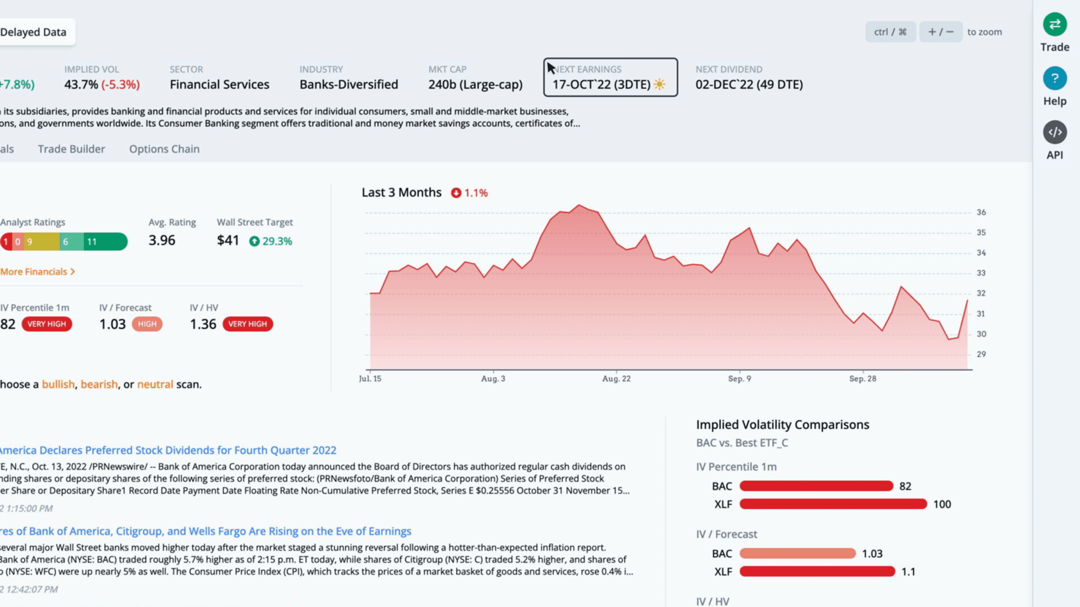Viewport: 1080px width, 607px height.
Task: Click the $41 Wall Street Target value
Action: [x=228, y=240]
